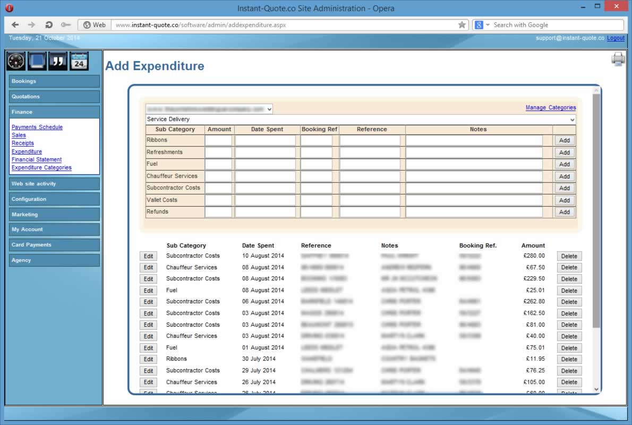Open the quotation marks icon

[x=58, y=61]
